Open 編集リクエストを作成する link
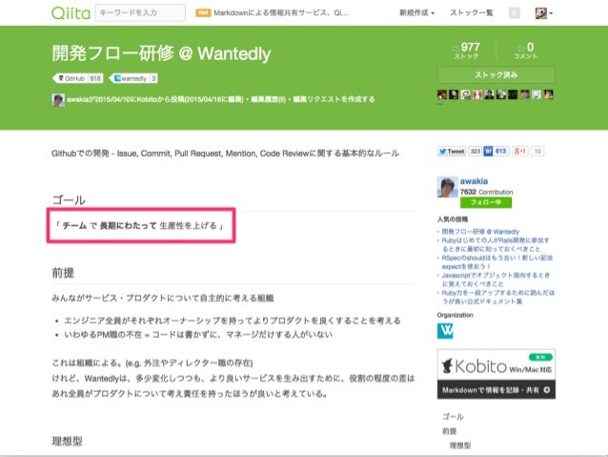Image resolution: width=608 pixels, height=457 pixels. pos(334,99)
